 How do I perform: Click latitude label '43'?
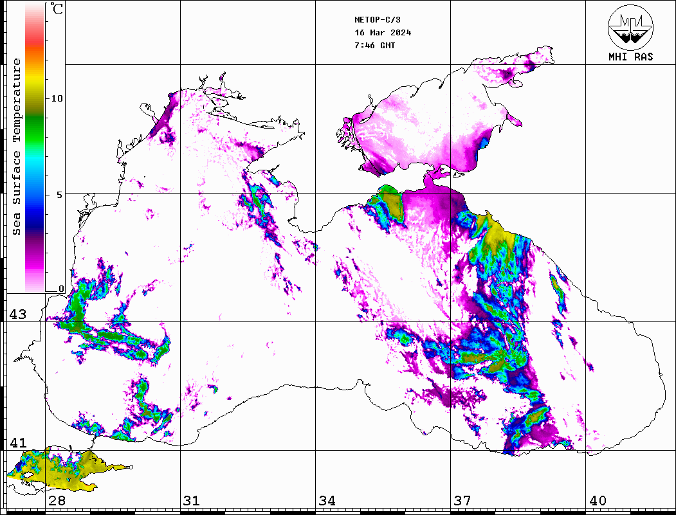click(x=18, y=314)
